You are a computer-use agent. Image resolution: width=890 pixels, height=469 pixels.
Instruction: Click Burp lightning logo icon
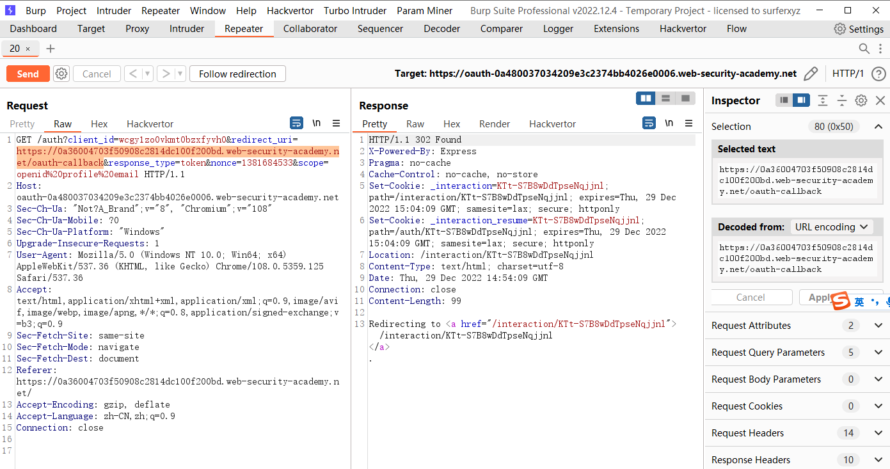[10, 10]
